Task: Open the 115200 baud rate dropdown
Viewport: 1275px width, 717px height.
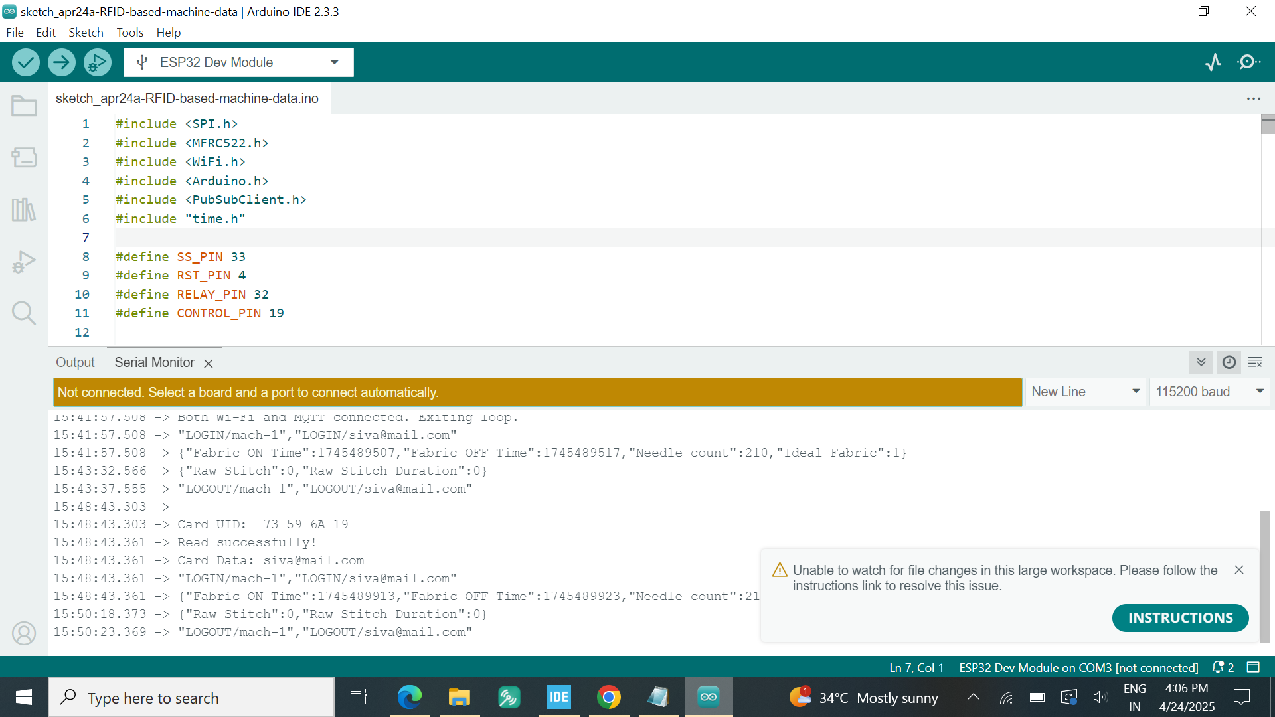Action: click(1209, 392)
